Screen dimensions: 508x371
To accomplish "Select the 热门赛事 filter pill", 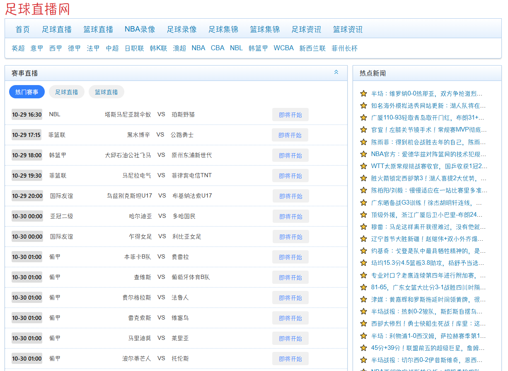I will click(x=27, y=92).
